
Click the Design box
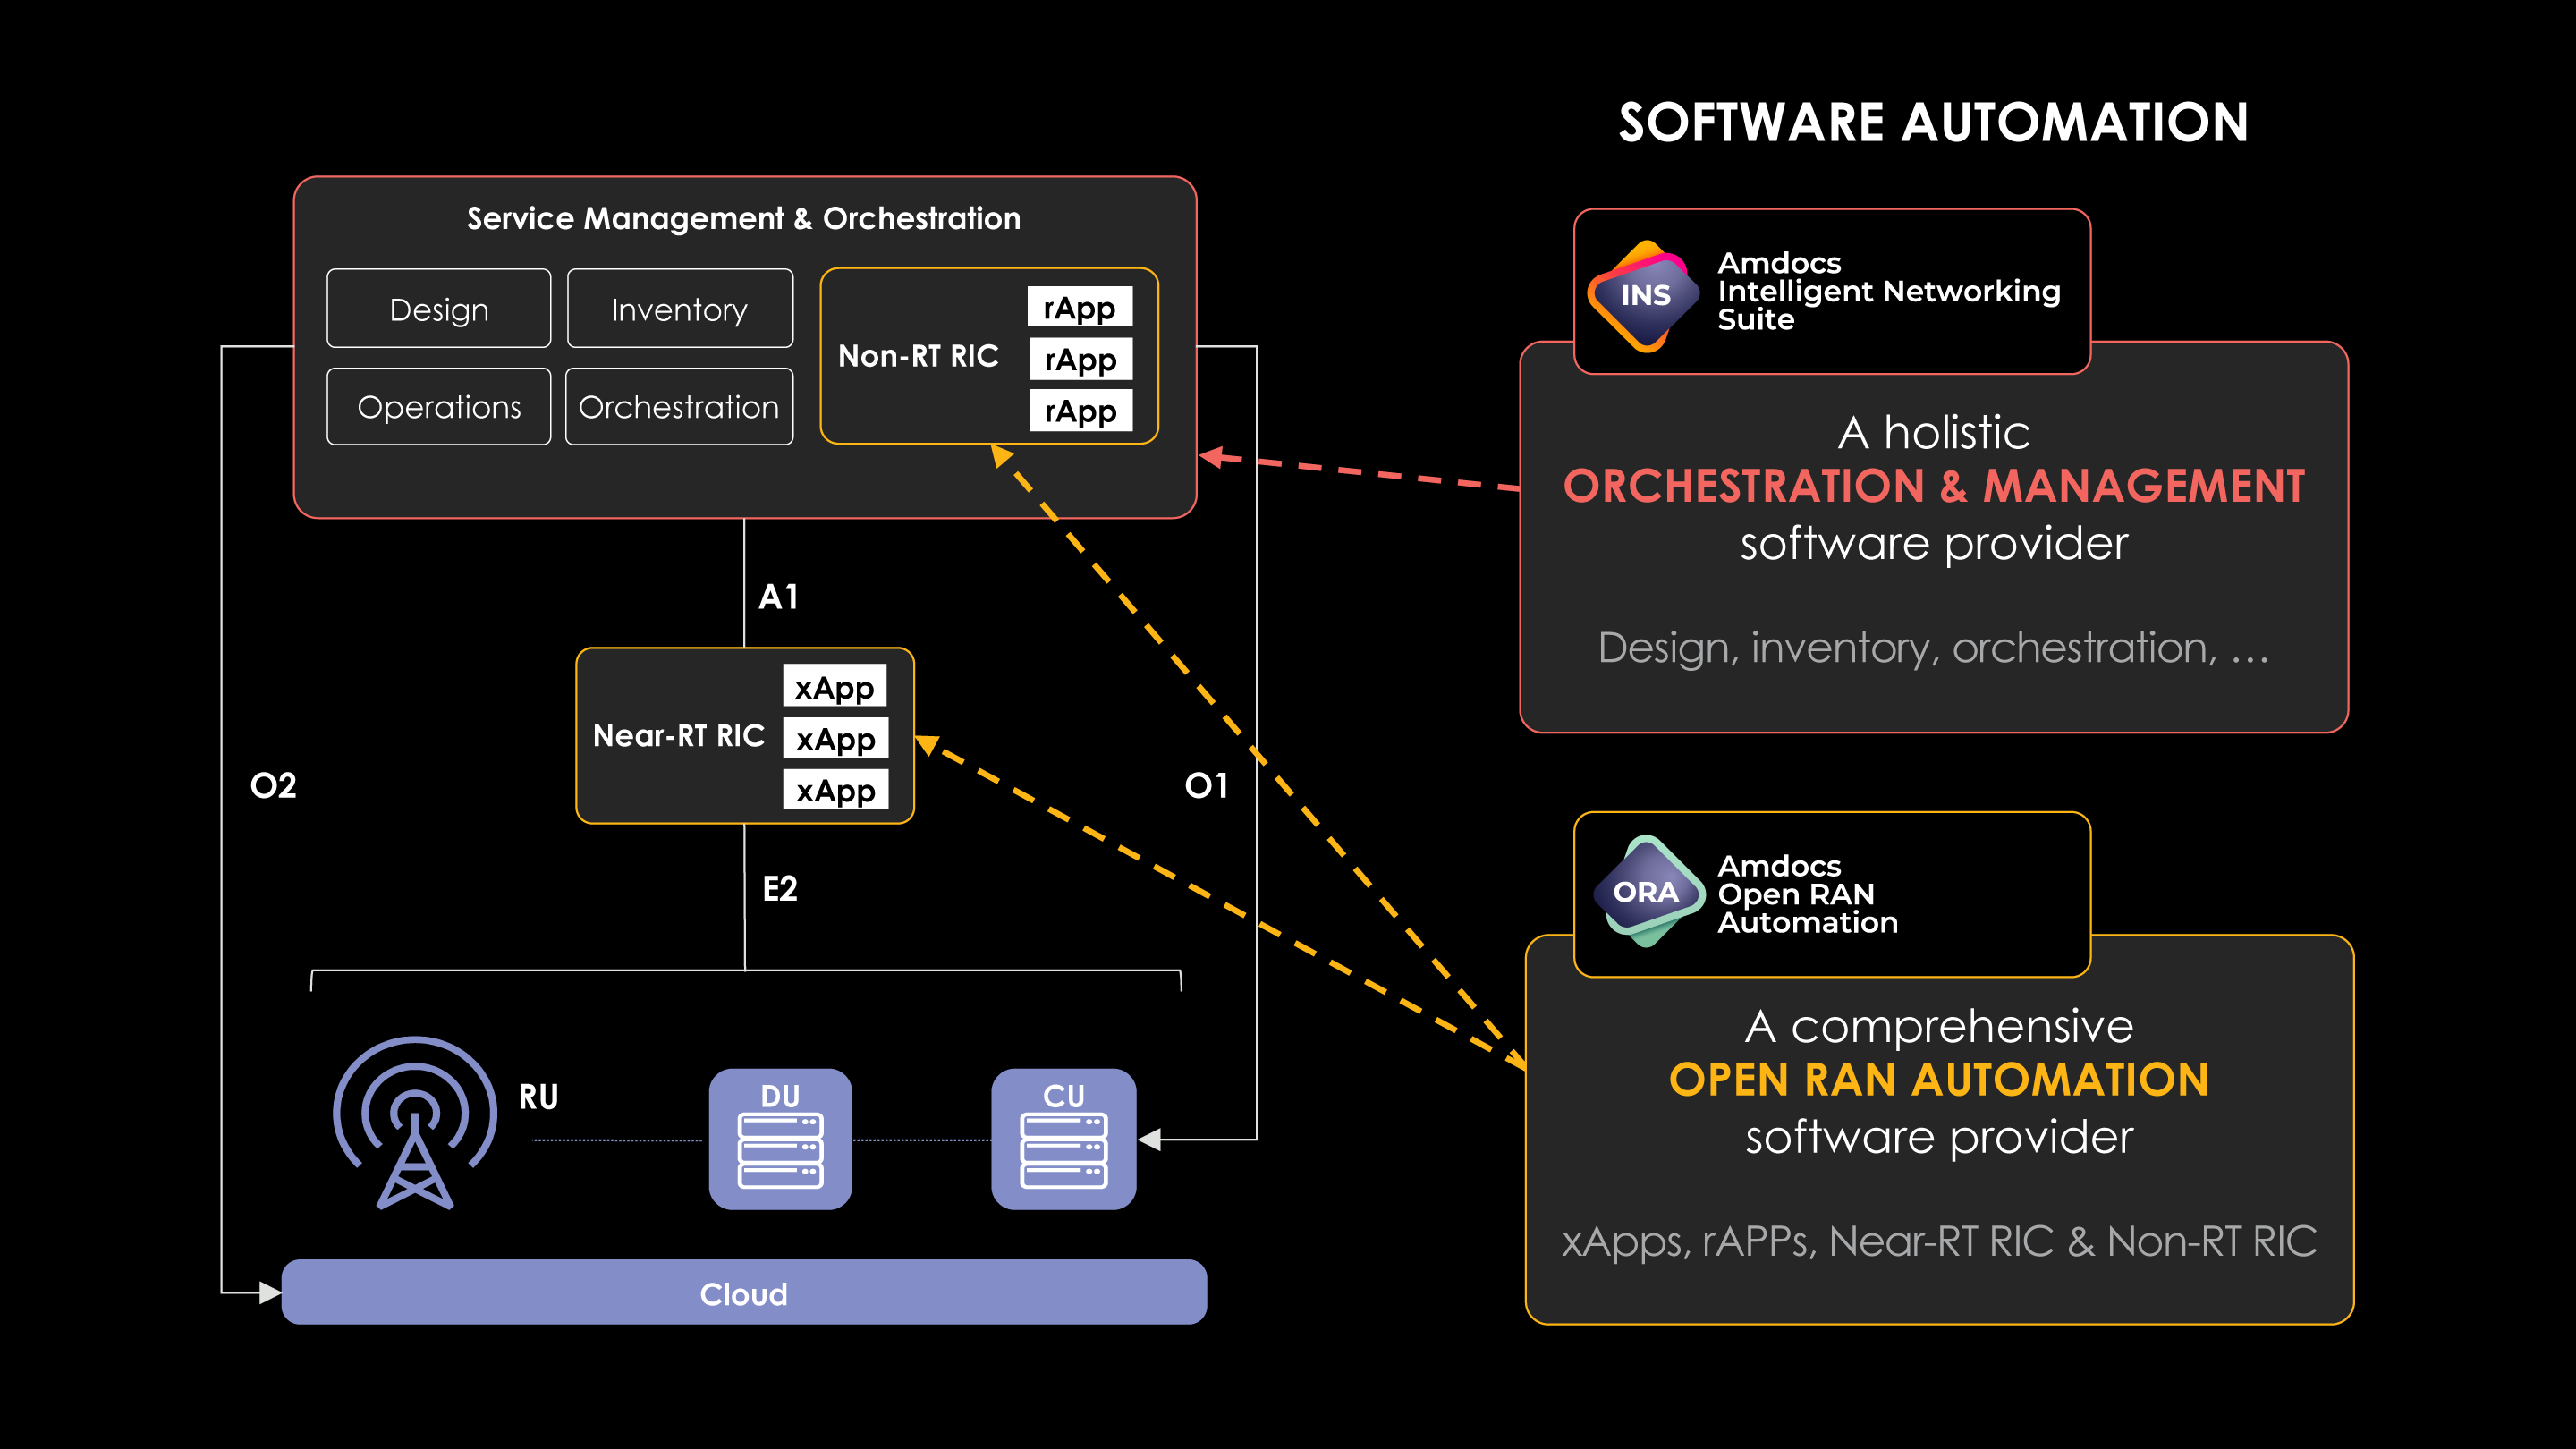pyautogui.click(x=439, y=309)
